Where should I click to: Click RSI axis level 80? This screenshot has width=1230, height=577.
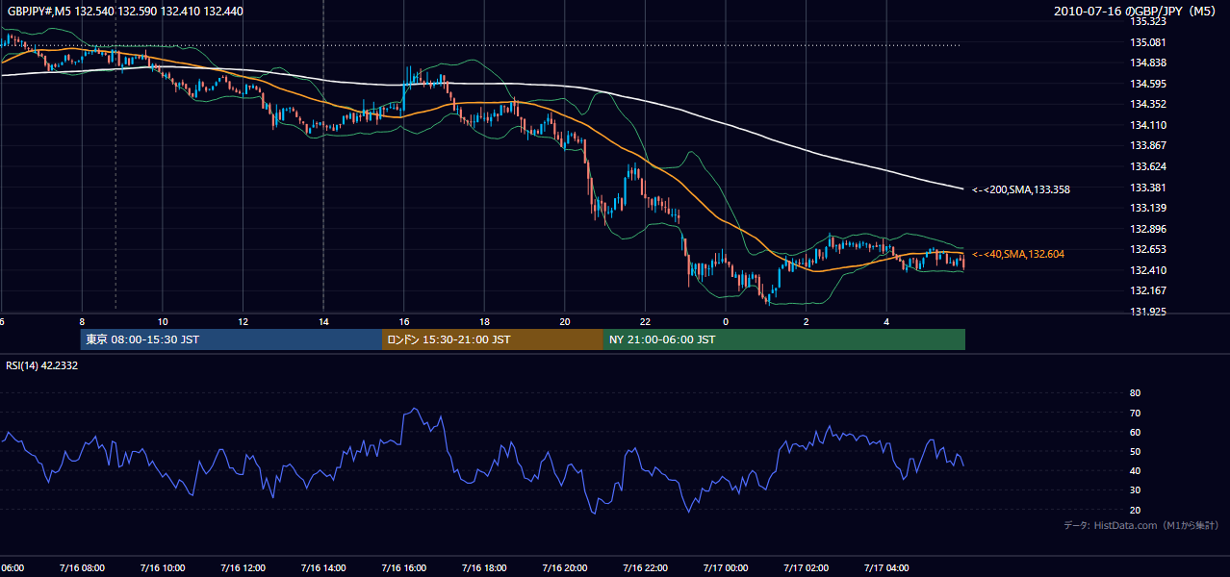[1135, 393]
